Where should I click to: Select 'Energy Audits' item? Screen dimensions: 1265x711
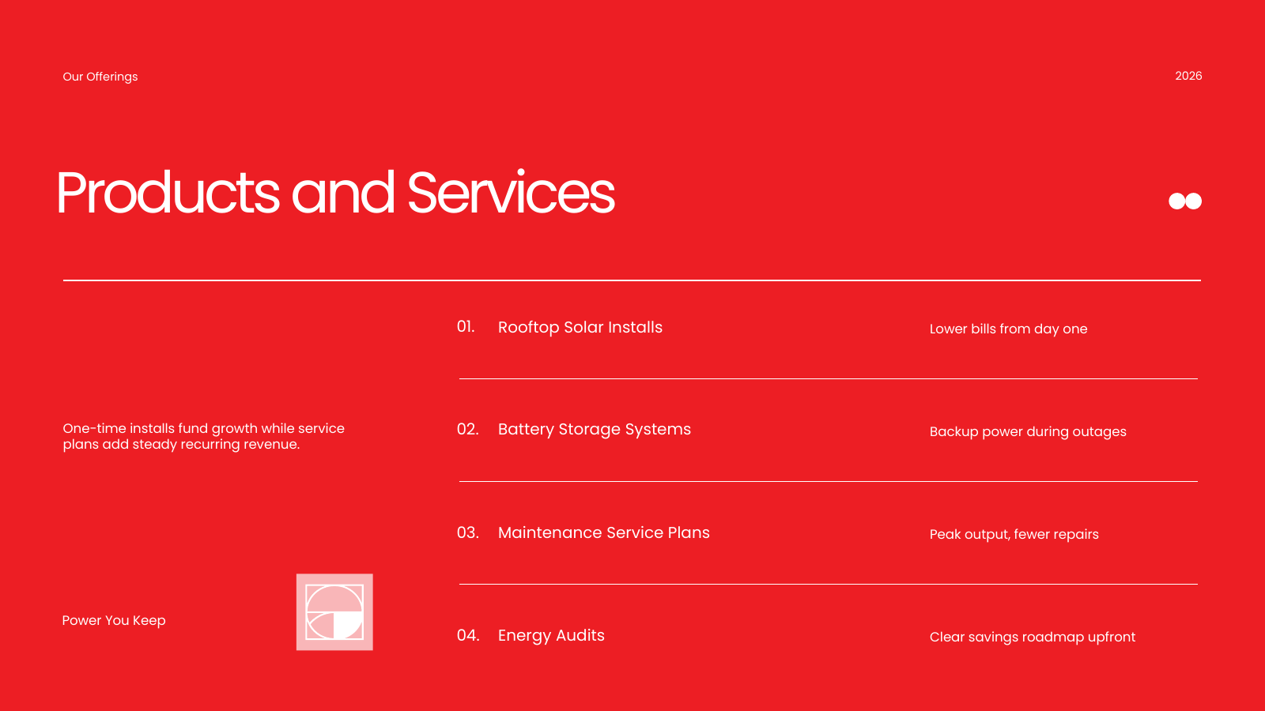(551, 635)
